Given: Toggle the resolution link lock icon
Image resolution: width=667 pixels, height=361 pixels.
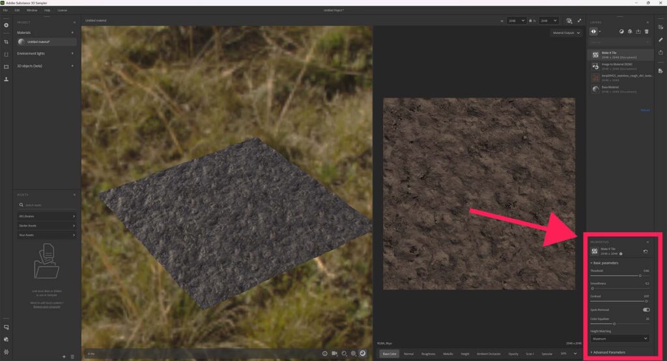Looking at the screenshot, I should coord(530,20).
